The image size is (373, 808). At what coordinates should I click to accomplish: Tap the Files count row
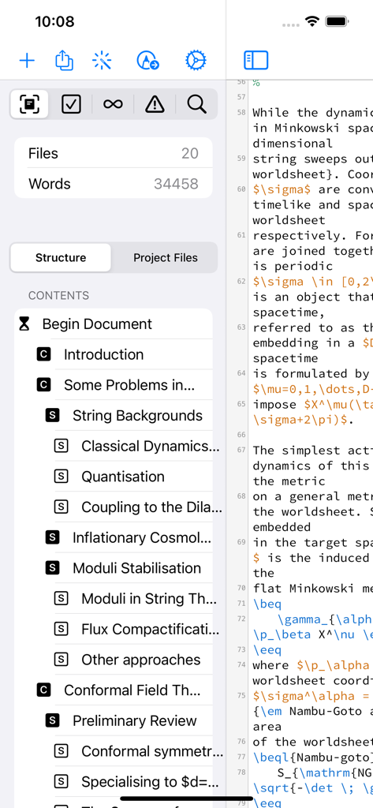pos(114,153)
